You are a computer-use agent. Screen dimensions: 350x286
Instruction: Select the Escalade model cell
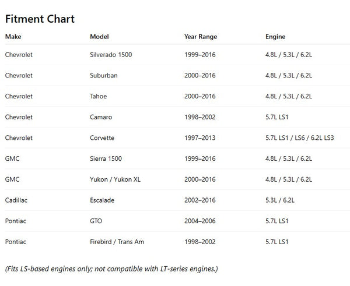coord(102,200)
